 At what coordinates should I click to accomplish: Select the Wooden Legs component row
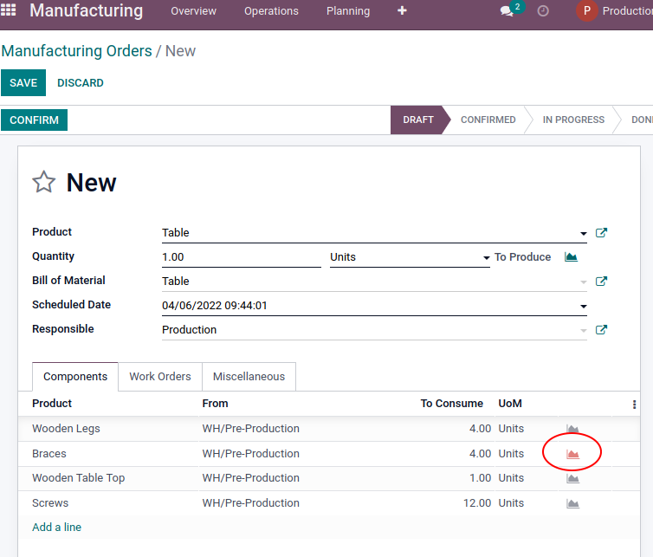click(329, 429)
